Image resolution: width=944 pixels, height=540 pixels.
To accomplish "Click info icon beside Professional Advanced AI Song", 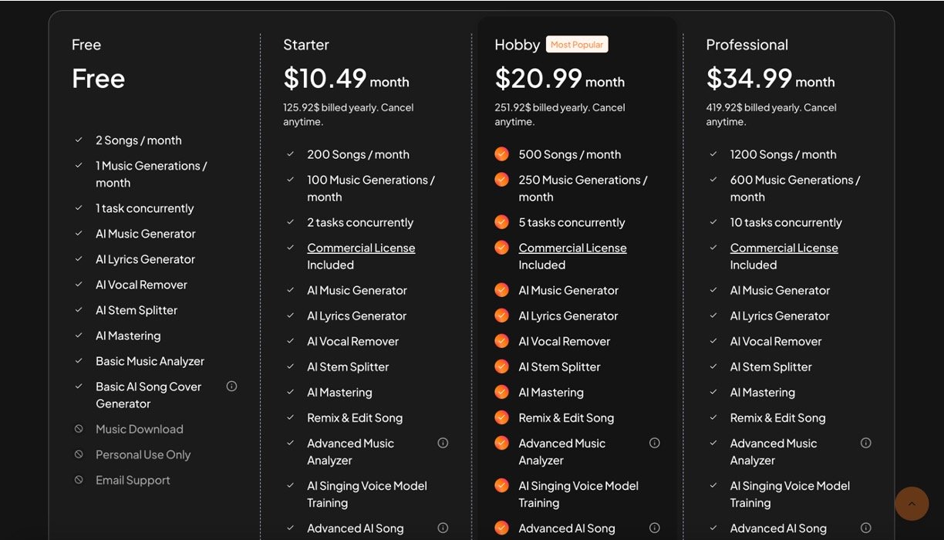I will (866, 528).
